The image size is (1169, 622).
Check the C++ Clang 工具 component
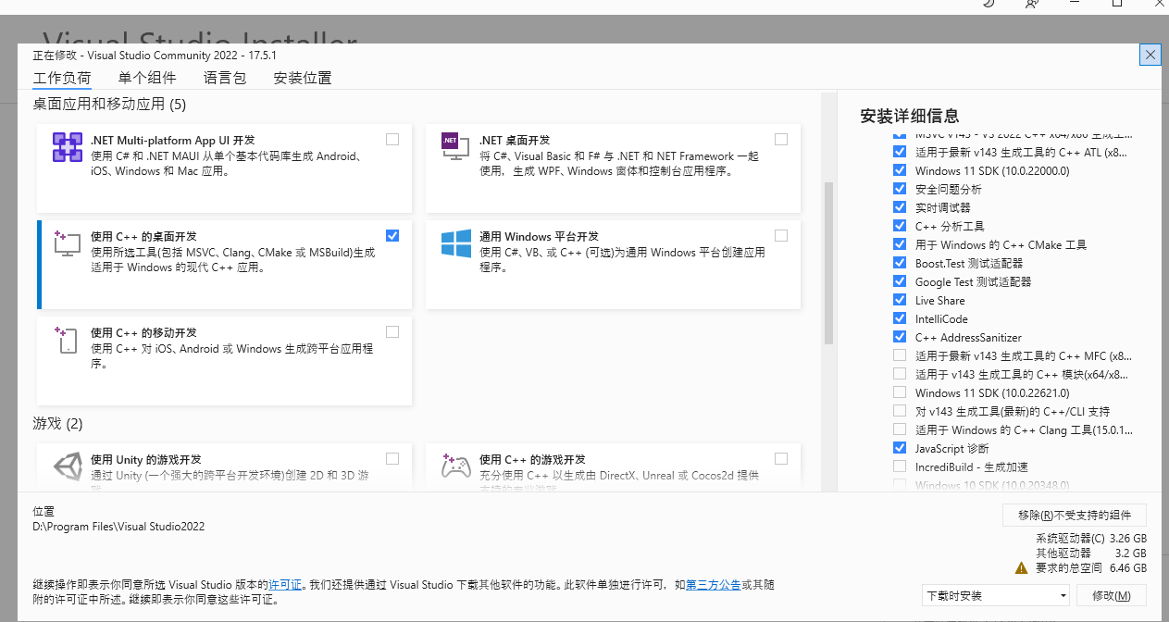pyautogui.click(x=900, y=429)
